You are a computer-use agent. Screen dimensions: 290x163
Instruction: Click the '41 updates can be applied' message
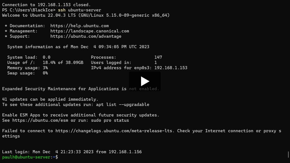[x=50, y=99]
